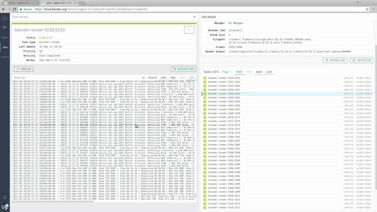377x212 pixels.
Task: Select task blender-render-5256,5257
Action: [x=287, y=90]
